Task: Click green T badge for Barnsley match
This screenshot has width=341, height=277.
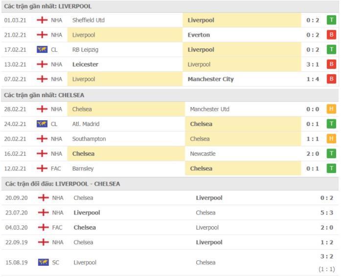Action: point(331,168)
